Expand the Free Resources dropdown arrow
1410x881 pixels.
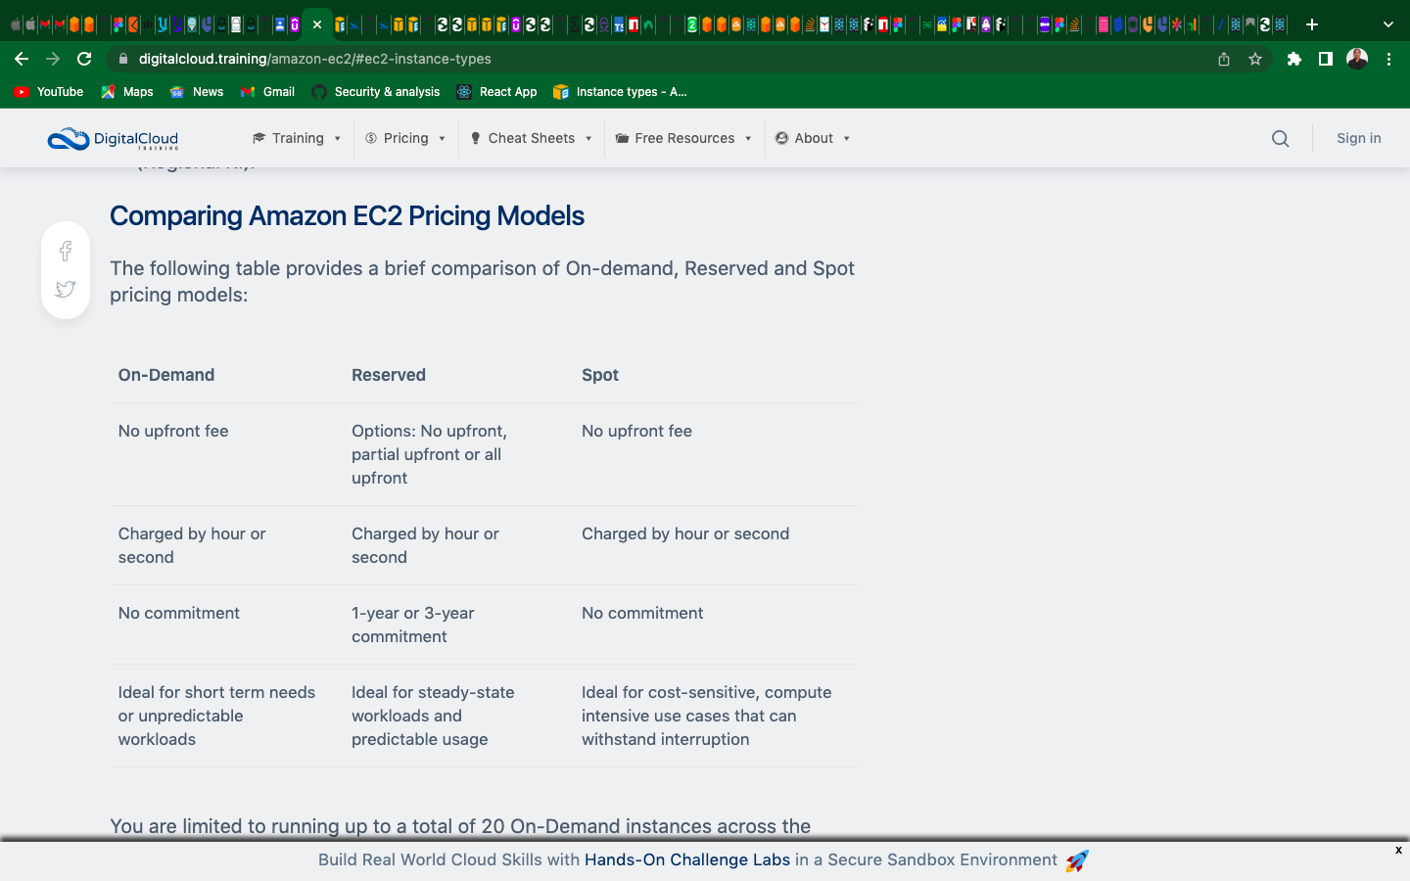click(x=748, y=139)
